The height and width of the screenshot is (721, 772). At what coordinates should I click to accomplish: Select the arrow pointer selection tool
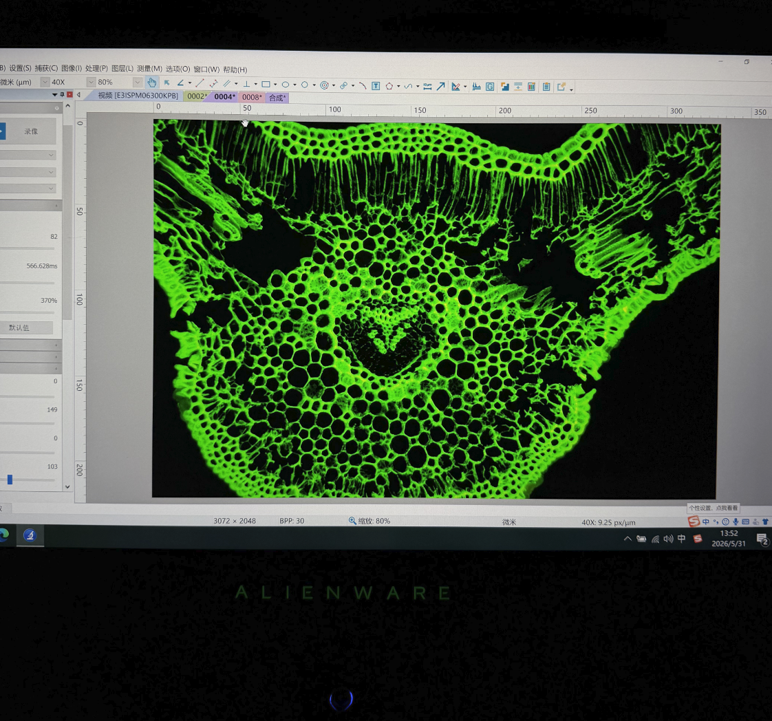click(x=167, y=83)
